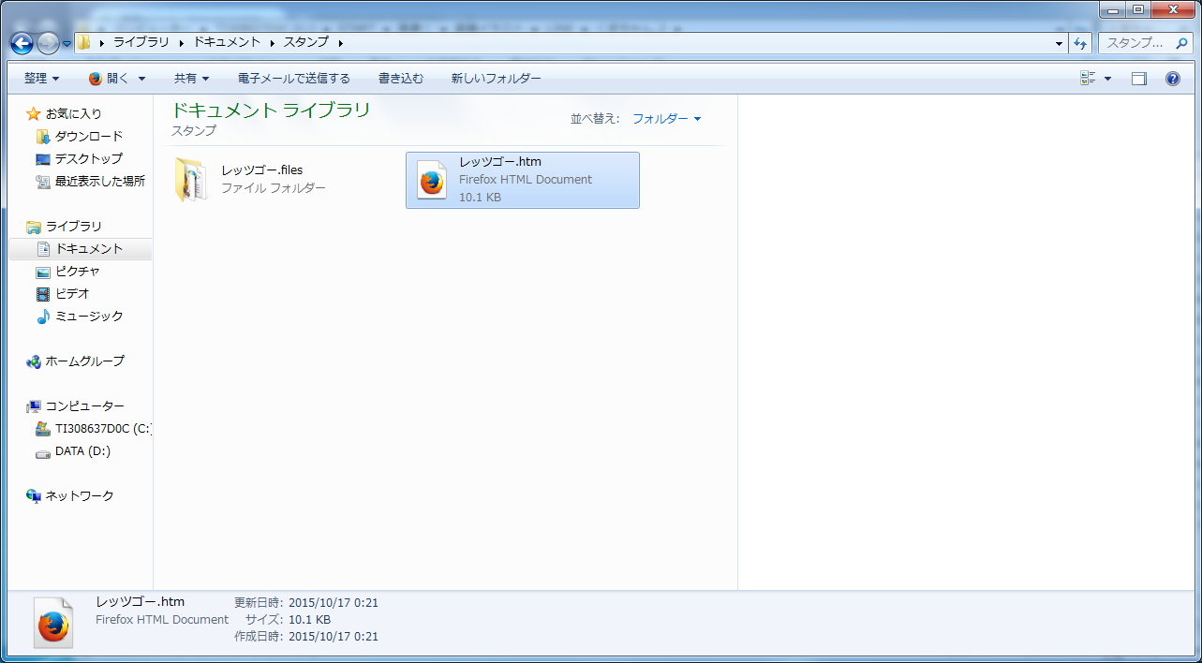Select ライブラリ in navigation pane
This screenshot has height=663, width=1202.
tap(74, 226)
